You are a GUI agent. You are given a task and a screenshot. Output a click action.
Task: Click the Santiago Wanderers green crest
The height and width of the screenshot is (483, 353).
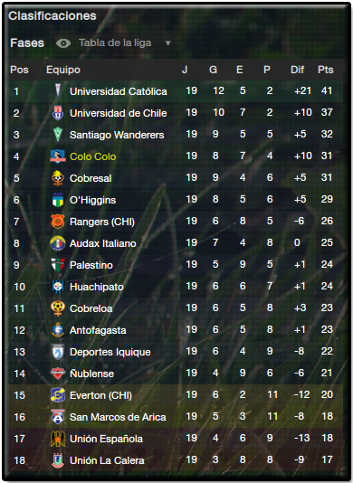point(58,135)
